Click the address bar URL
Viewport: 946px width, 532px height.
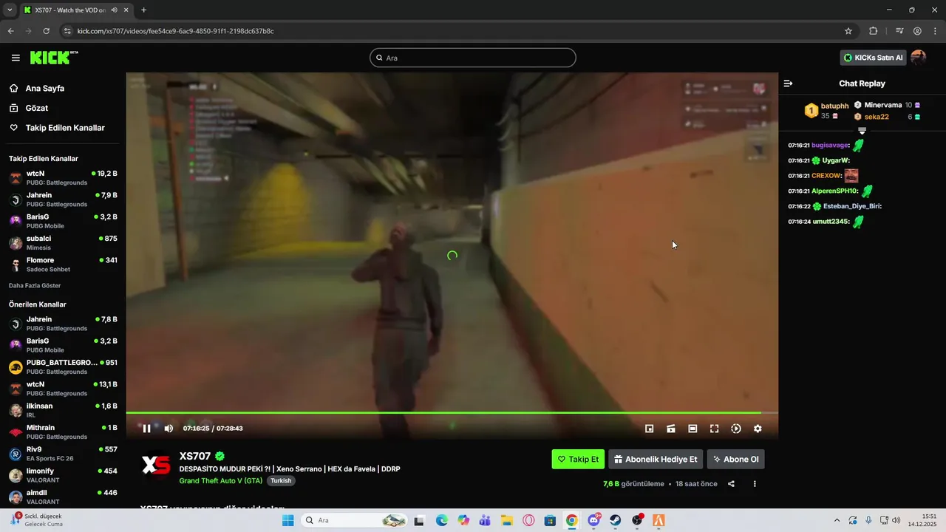click(176, 31)
